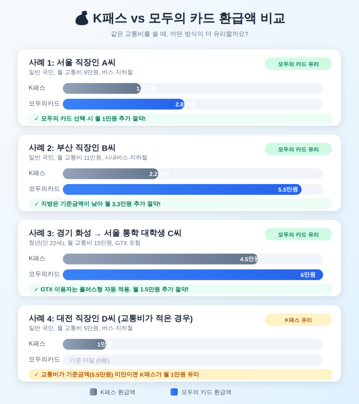Click the 2.8만원 blue bar in 사례 1
The height and width of the screenshot is (404, 359).
point(123,104)
